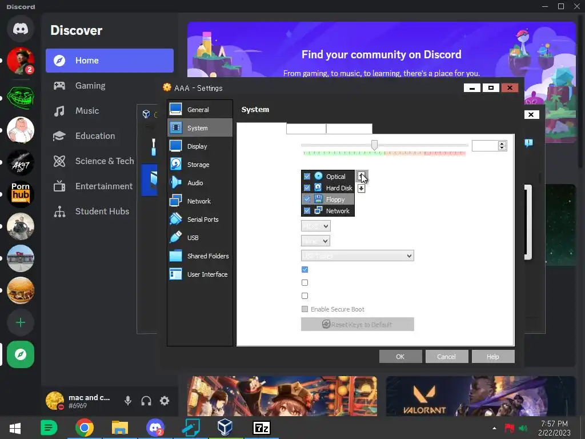Open File Explorer from the taskbar
585x439 pixels.
[x=120, y=428]
